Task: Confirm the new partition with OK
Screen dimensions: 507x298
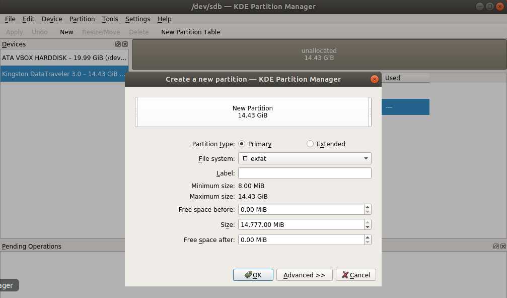Action: 253,275
